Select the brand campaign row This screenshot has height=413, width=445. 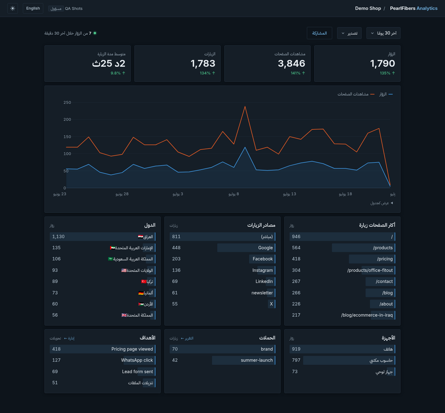pyautogui.click(x=222, y=349)
